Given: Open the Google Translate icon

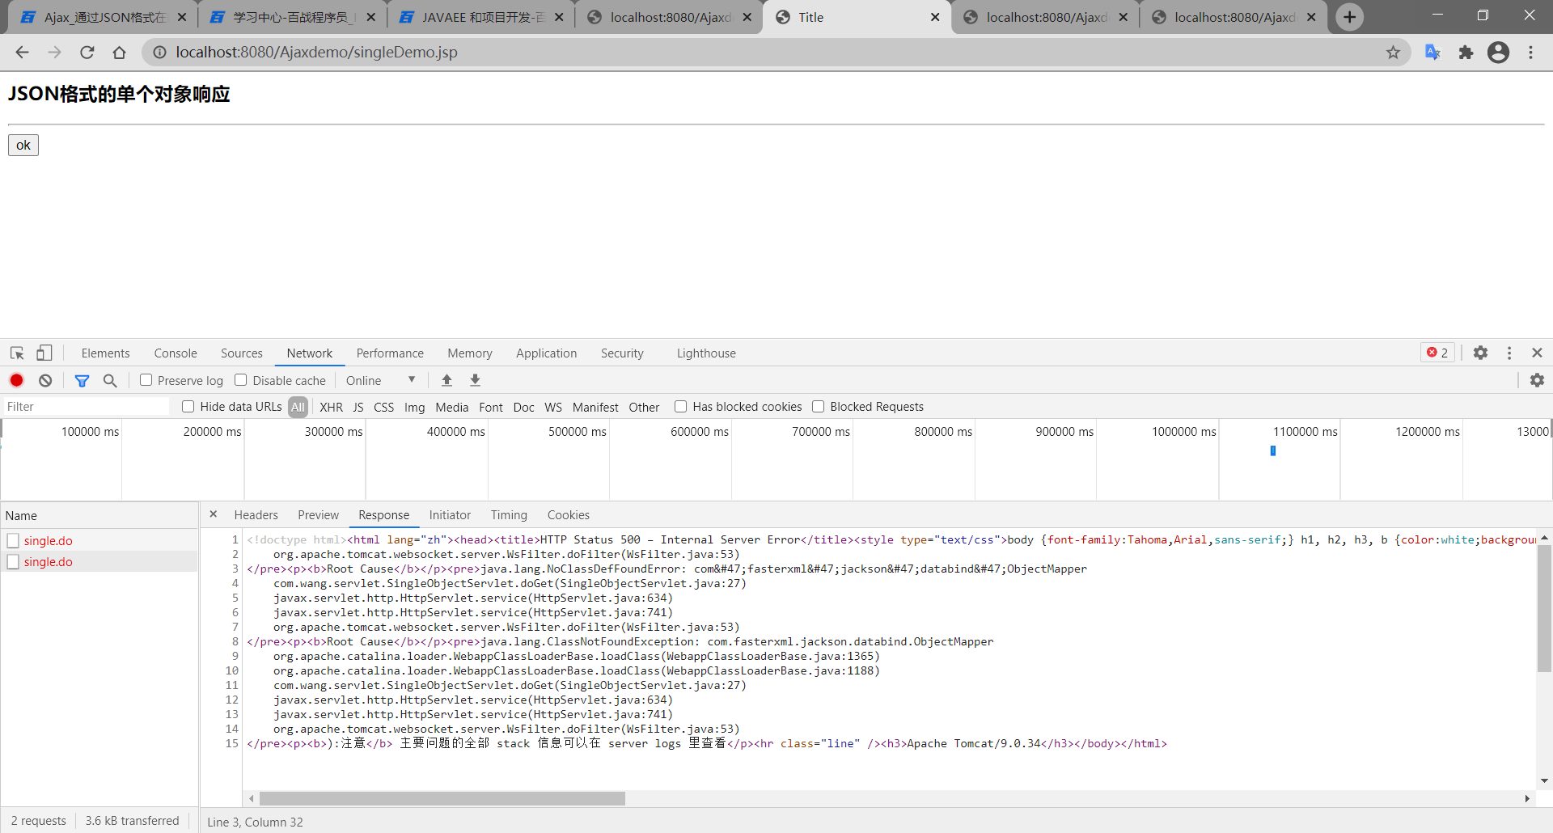Looking at the screenshot, I should coord(1432,53).
